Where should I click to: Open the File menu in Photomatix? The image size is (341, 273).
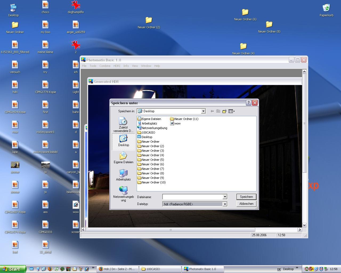pyautogui.click(x=84, y=66)
